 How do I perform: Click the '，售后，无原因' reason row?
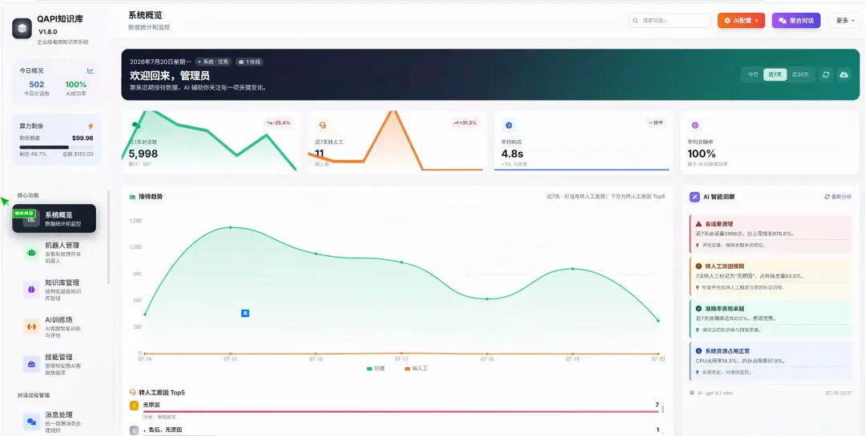394,430
